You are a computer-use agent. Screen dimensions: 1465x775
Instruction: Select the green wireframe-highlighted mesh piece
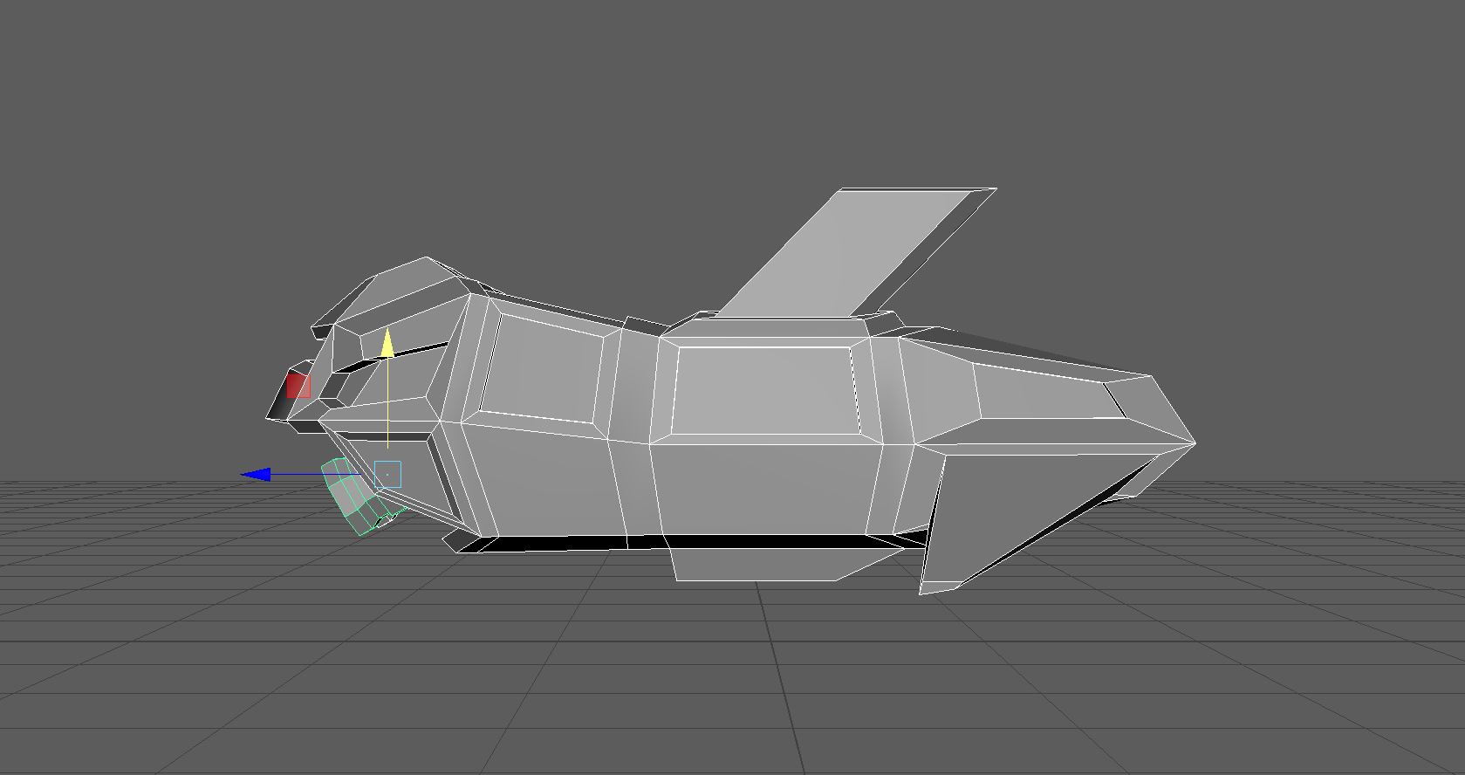point(353,497)
